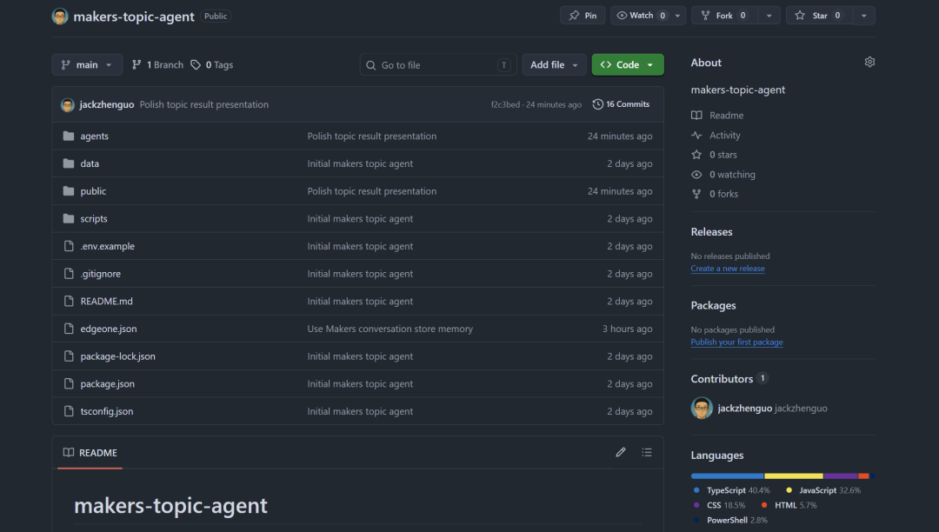The width and height of the screenshot is (939, 532).
Task: Open the green Code dropdown
Action: (x=628, y=64)
